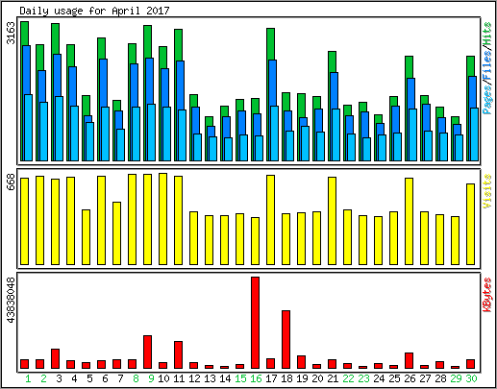Click the 43838048 axis value on the KBytes chart

[12, 300]
